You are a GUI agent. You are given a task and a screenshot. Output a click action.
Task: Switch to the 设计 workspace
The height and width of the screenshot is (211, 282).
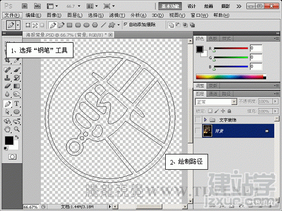point(192,6)
